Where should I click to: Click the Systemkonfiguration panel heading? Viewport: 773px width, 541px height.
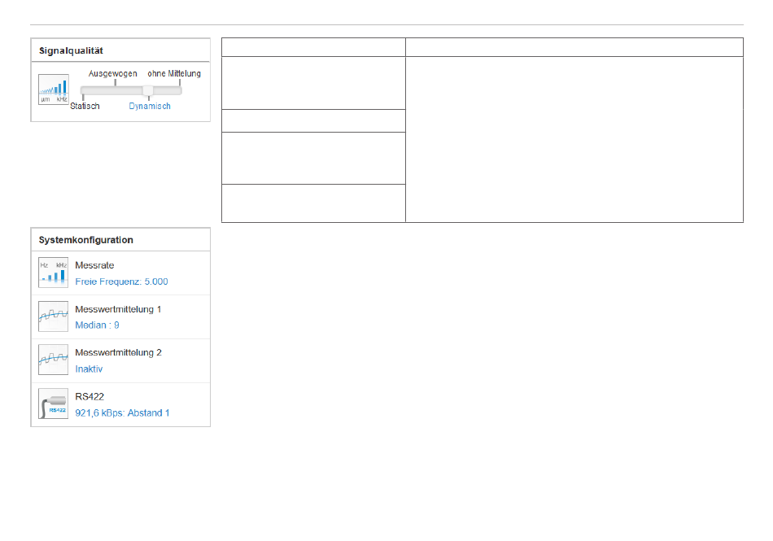click(x=85, y=240)
